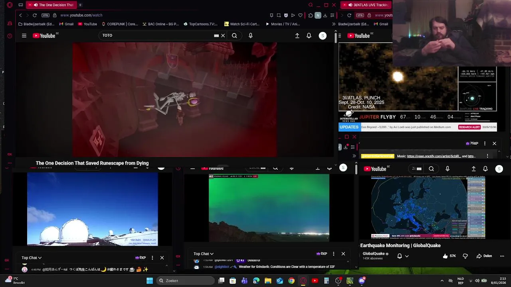The height and width of the screenshot is (287, 511).
Task: Click the YouTube search field containing TOTO
Action: click(156, 35)
